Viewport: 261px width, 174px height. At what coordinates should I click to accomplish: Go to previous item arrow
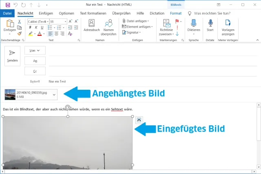pyautogui.click(x=31, y=5)
